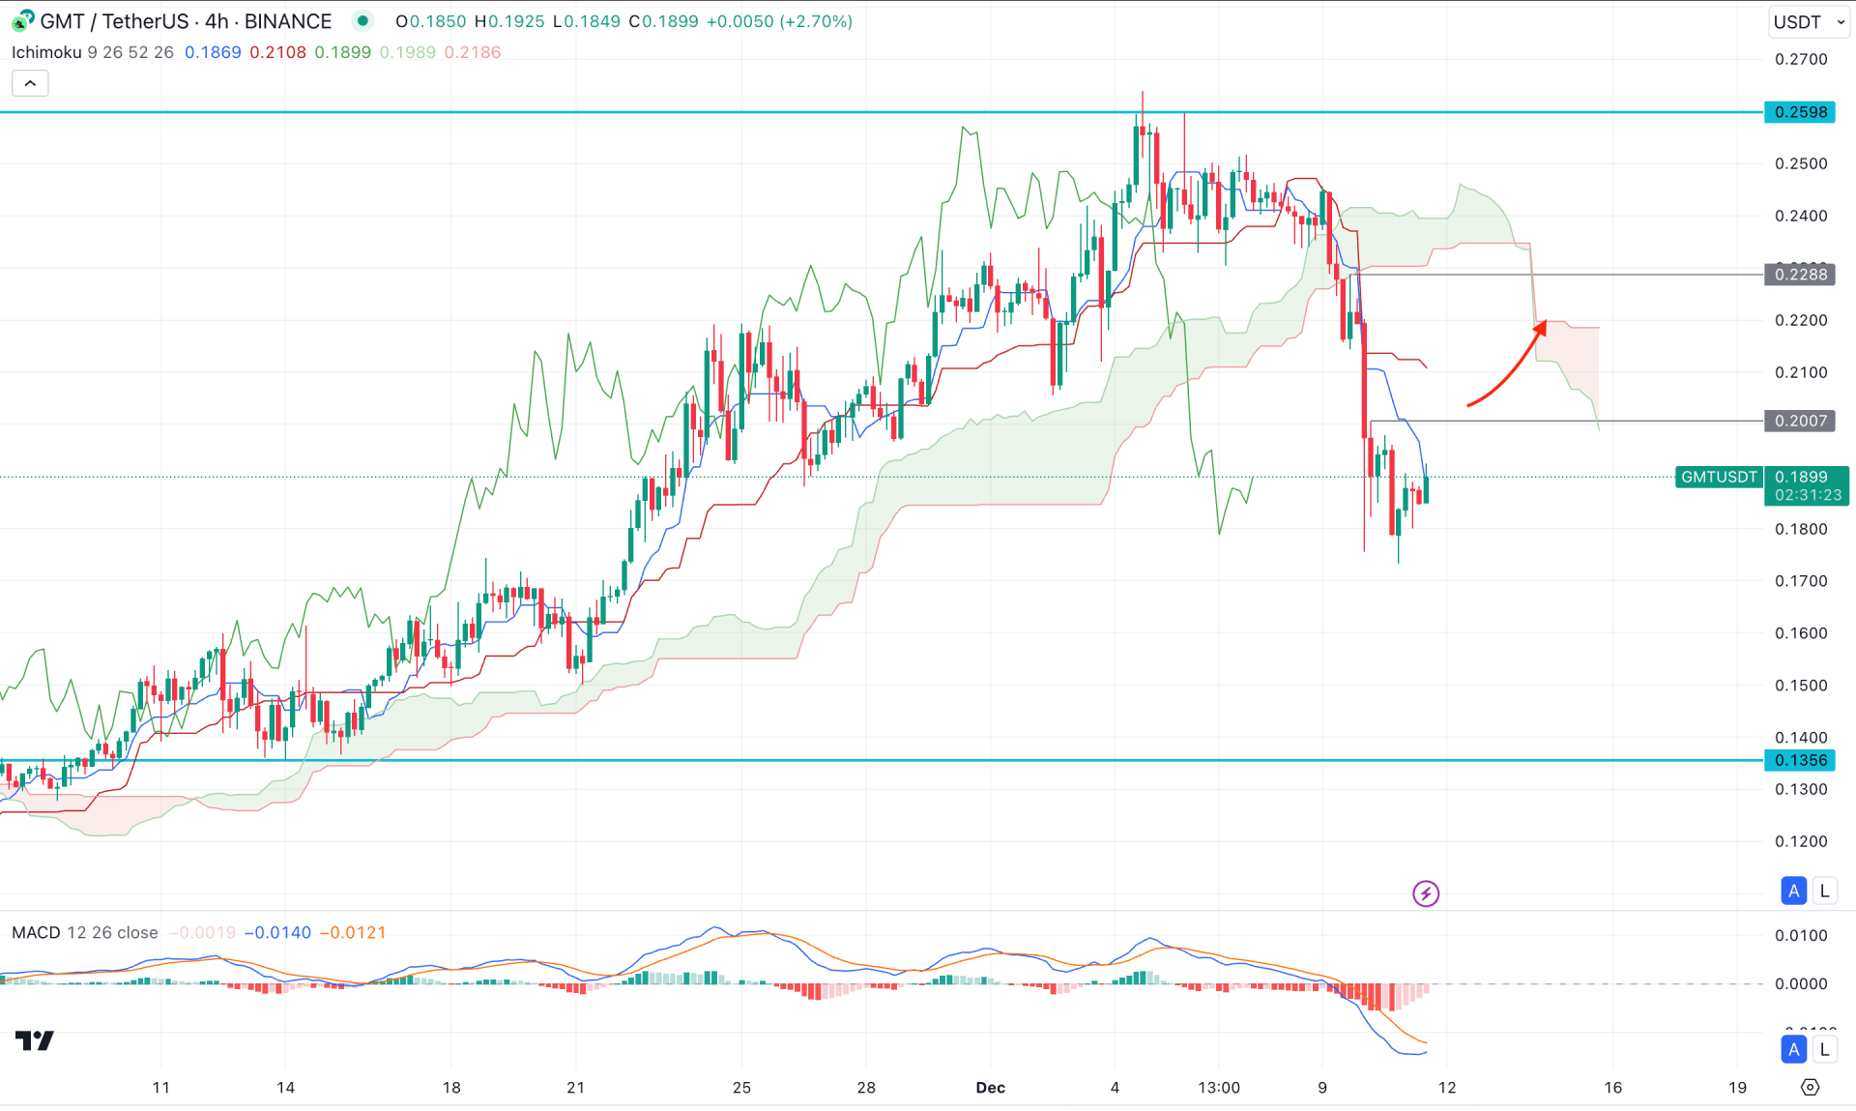The width and height of the screenshot is (1856, 1111).
Task: Toggle log scale L on MACD pane
Action: coord(1824,1049)
